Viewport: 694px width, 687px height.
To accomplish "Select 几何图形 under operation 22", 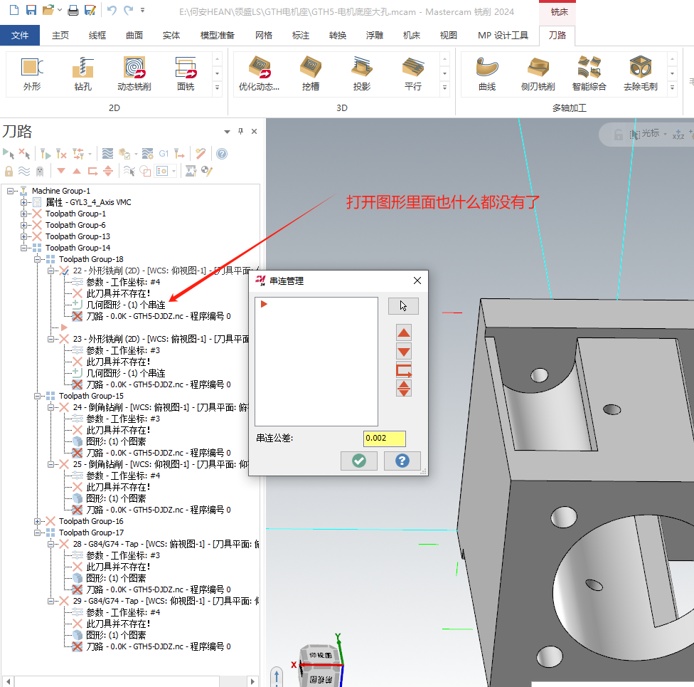I will click(x=126, y=305).
